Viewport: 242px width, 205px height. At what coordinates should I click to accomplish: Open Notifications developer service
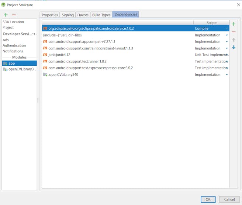click(13, 51)
